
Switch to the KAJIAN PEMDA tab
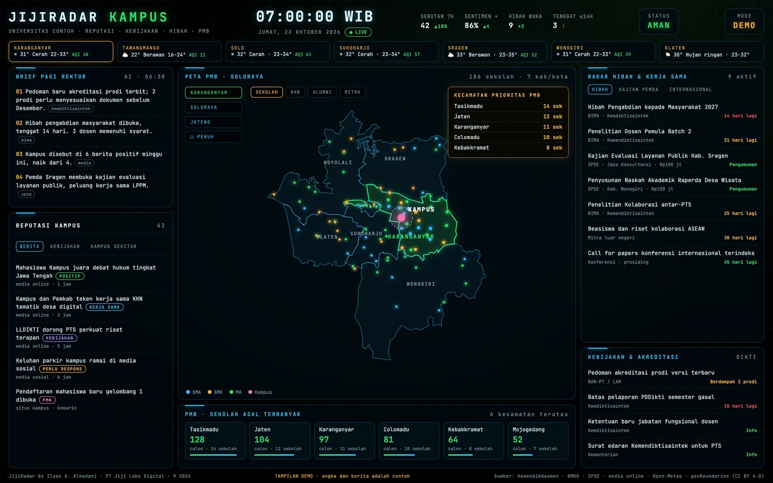638,90
